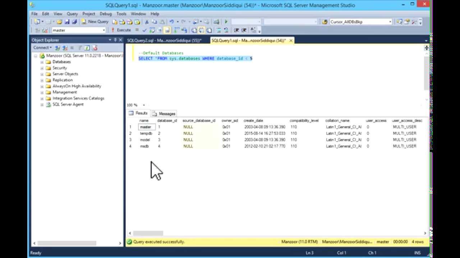Pin the Object Explorer panel
The width and height of the screenshot is (460, 258).
115,40
